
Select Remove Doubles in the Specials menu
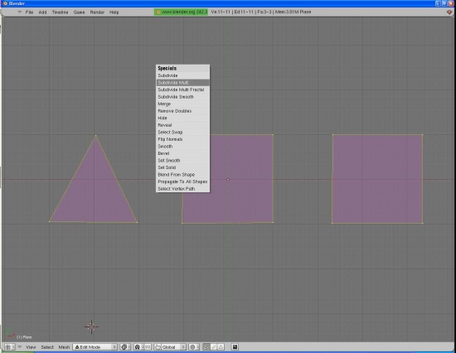click(182, 111)
